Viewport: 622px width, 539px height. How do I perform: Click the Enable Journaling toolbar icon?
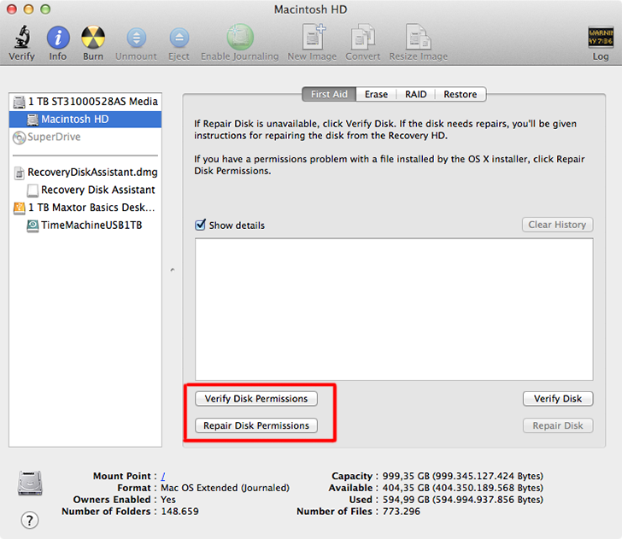click(x=240, y=37)
